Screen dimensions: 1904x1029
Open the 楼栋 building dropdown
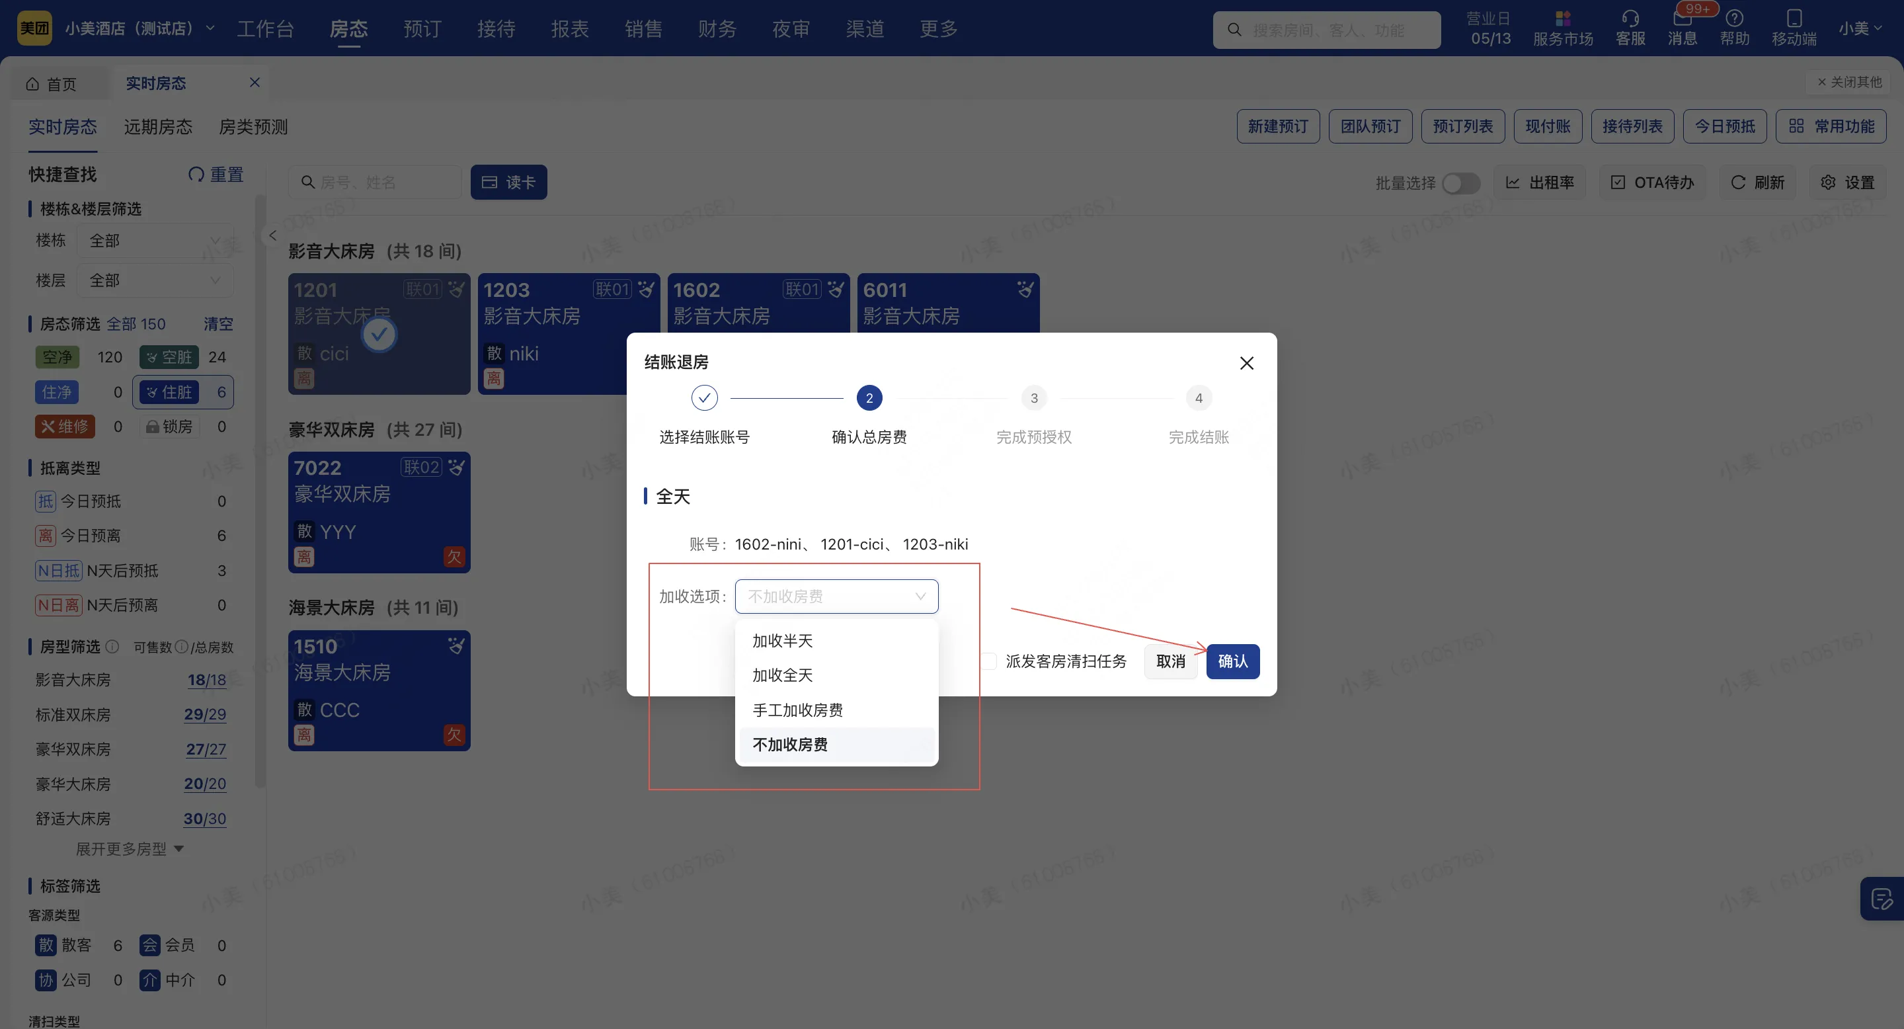tap(155, 240)
